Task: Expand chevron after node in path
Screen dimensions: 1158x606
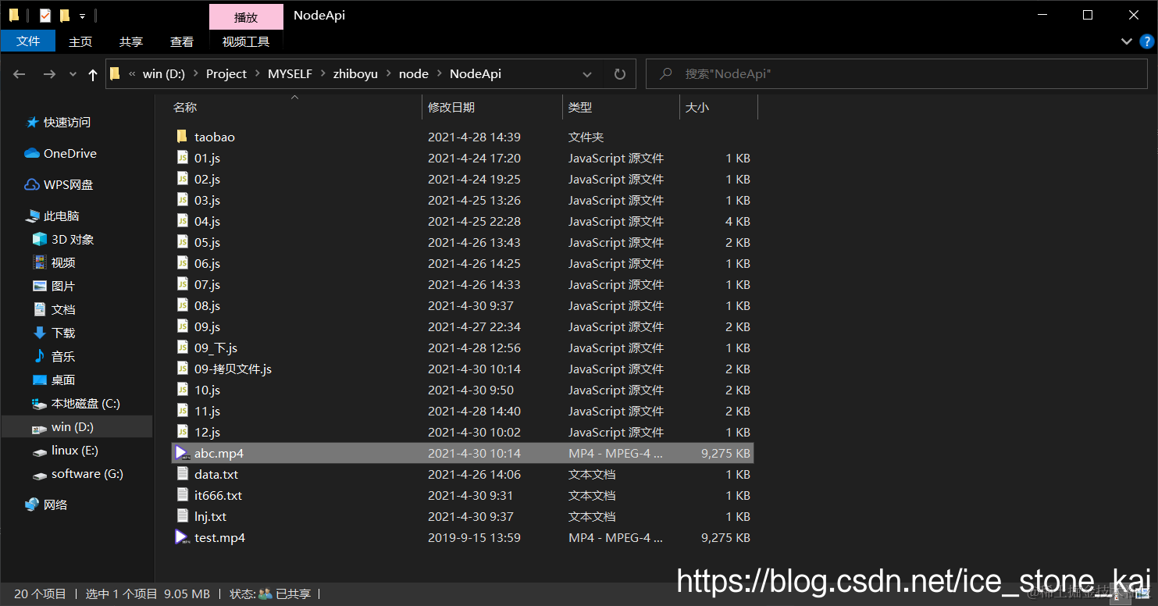Action: pos(439,73)
